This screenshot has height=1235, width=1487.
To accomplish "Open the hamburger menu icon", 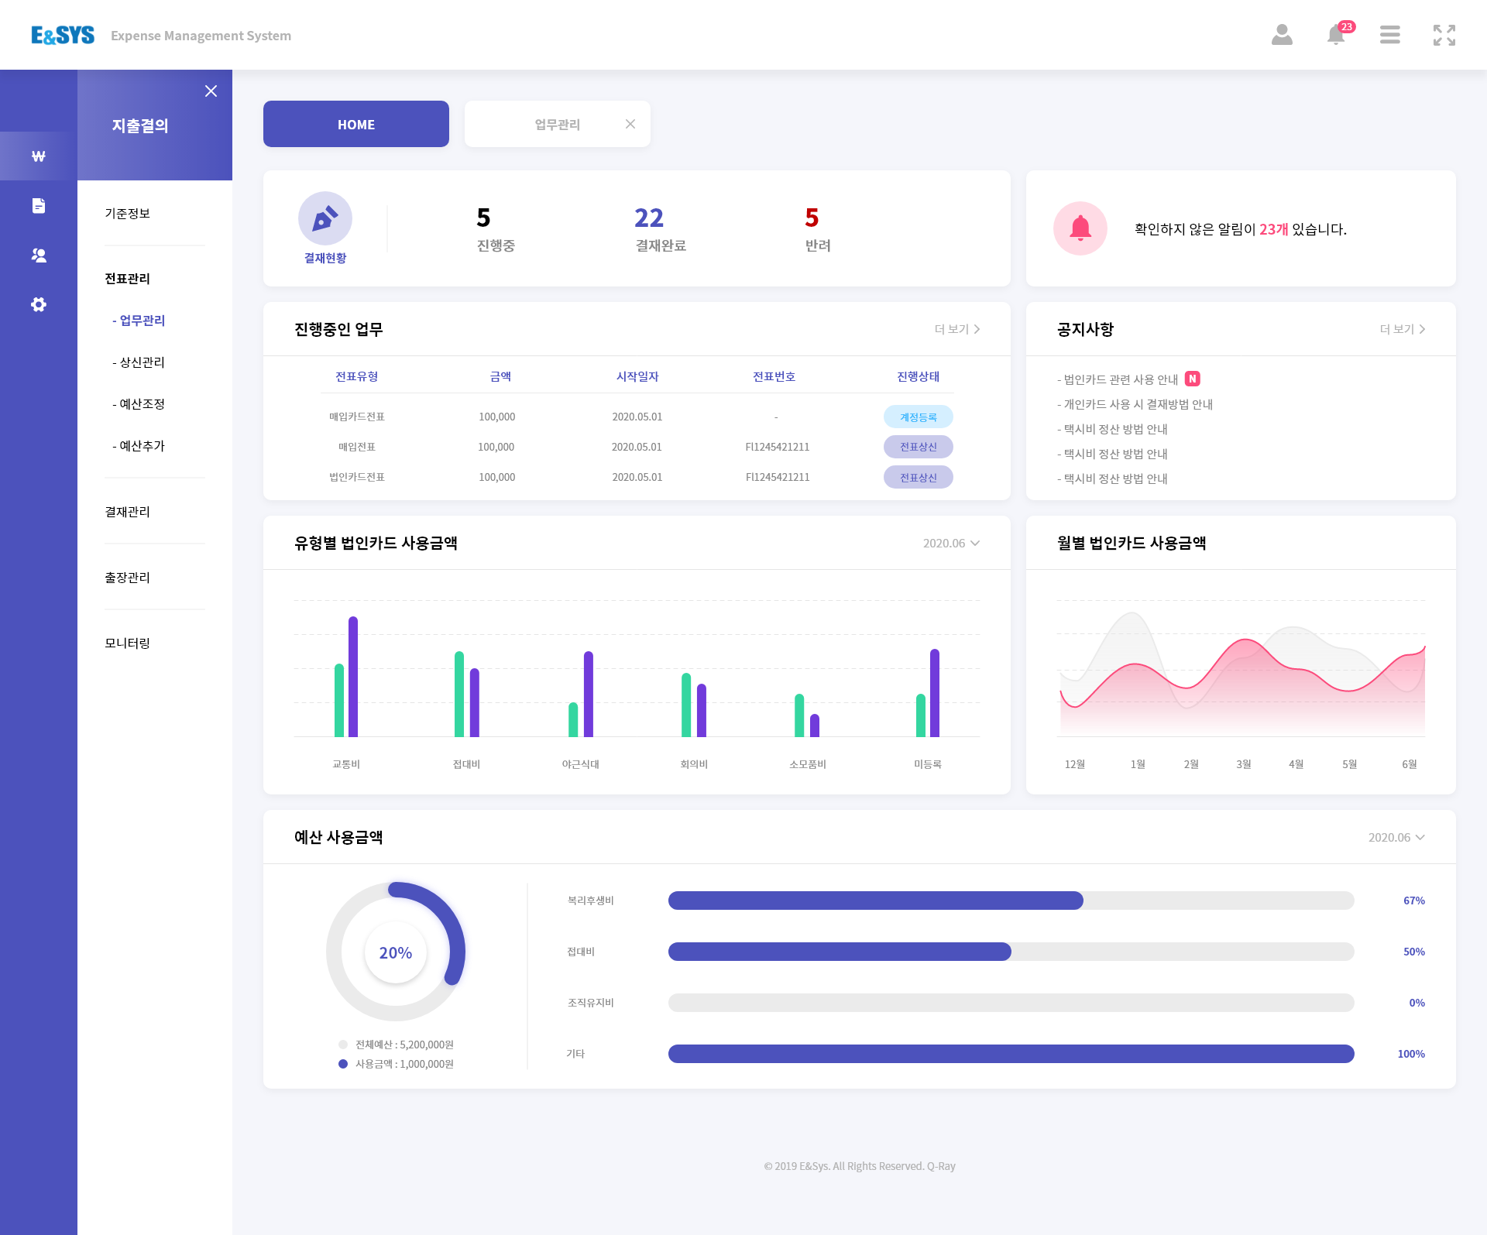I will click(x=1389, y=35).
